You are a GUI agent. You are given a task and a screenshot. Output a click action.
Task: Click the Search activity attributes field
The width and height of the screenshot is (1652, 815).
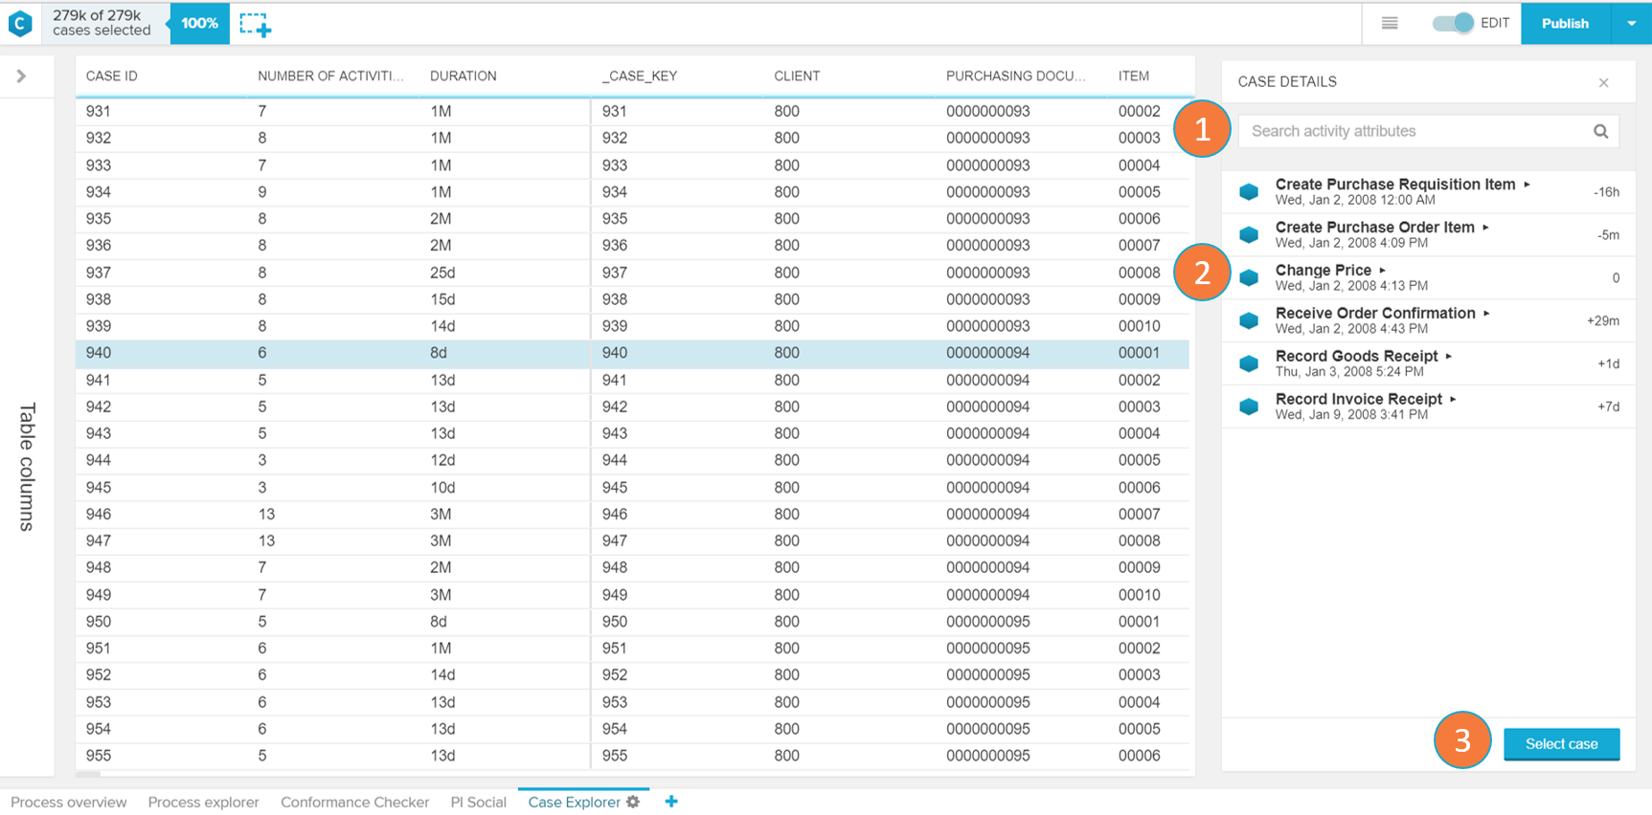(x=1413, y=132)
